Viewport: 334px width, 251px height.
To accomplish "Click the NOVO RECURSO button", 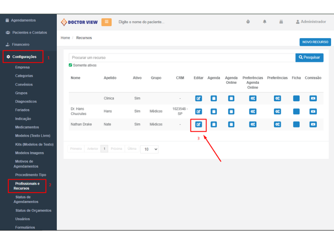I will point(315,42).
